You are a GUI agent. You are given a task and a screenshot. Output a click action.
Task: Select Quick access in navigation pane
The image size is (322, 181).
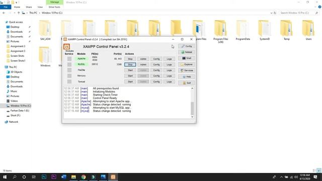[16, 22]
